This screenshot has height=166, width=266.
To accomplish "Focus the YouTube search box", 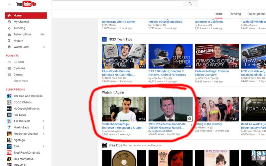I will 117,4.
